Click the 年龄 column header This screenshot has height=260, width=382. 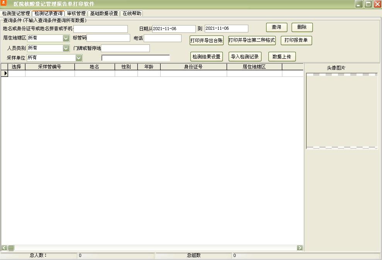click(x=149, y=67)
